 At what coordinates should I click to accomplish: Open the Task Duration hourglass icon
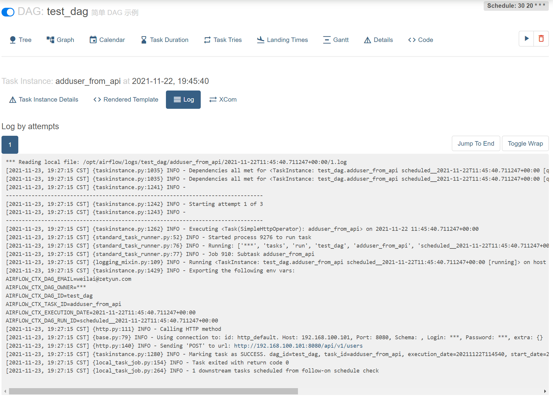tap(144, 40)
